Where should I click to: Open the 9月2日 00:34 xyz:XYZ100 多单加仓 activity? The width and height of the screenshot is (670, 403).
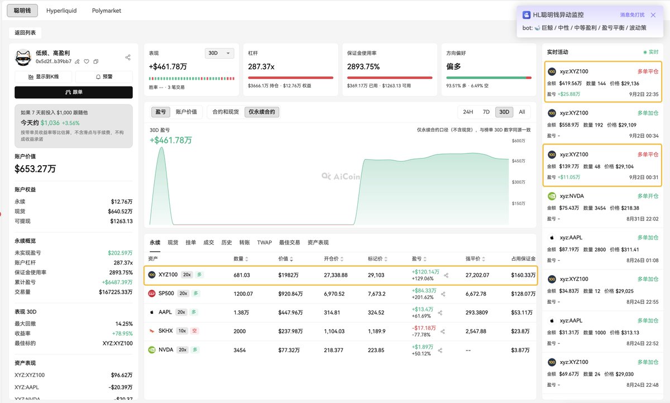(x=603, y=123)
